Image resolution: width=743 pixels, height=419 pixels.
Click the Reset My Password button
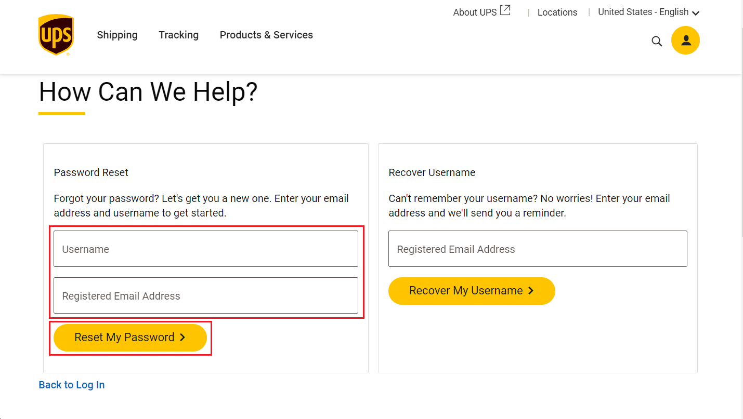pos(130,337)
